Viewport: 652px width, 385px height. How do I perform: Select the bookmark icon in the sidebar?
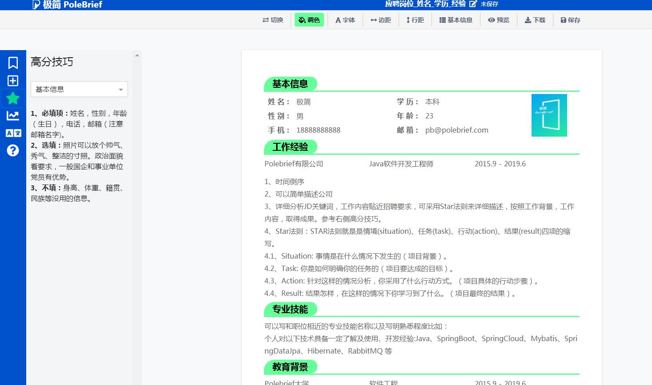12,63
